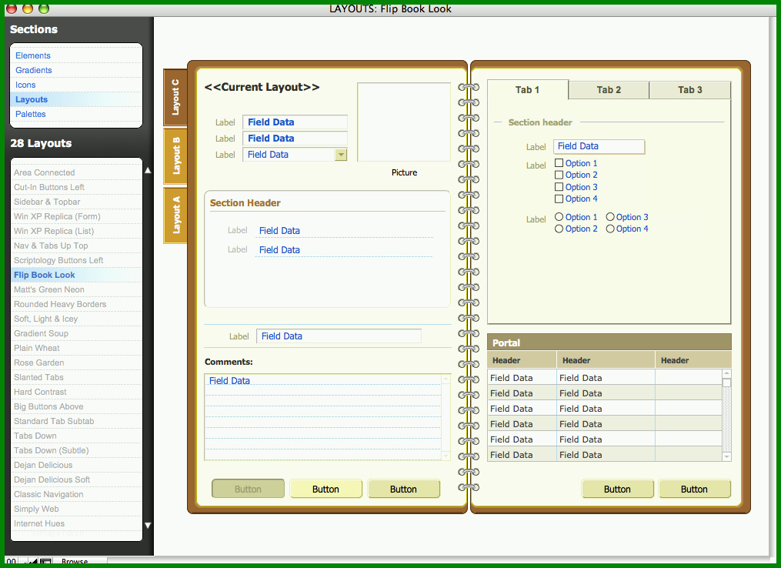Choose Cut-In Buttons Left layout
Viewport: 781px width, 568px height.
pyautogui.click(x=76, y=187)
